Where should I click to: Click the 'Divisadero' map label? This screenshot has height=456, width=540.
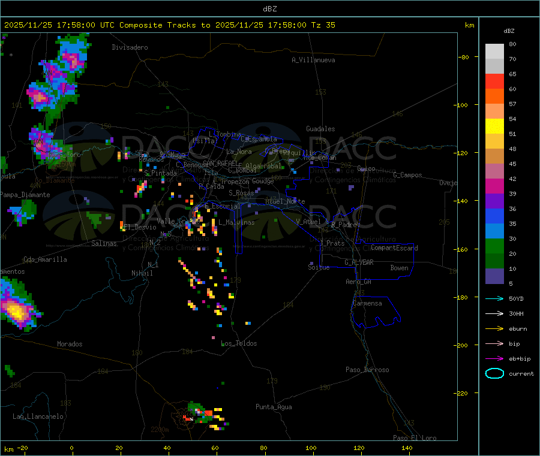(x=130, y=47)
